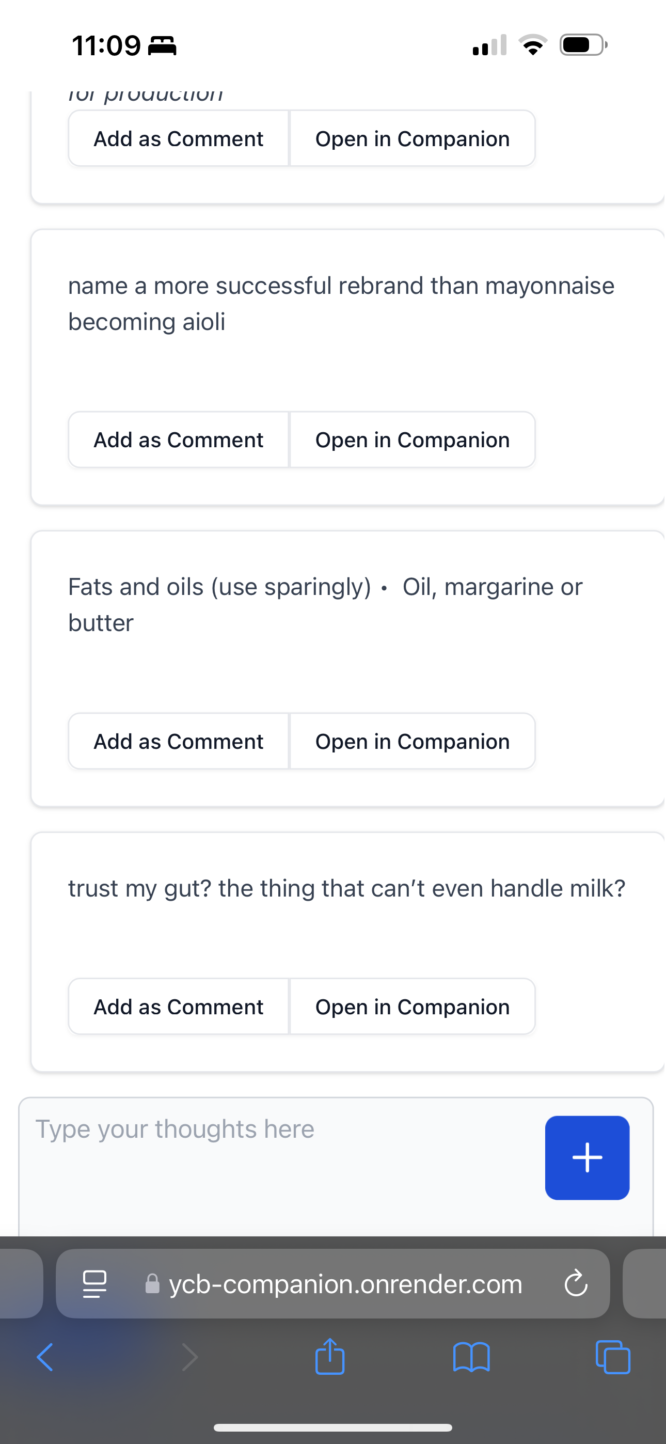Open the top partially visible card in Companion

(413, 138)
